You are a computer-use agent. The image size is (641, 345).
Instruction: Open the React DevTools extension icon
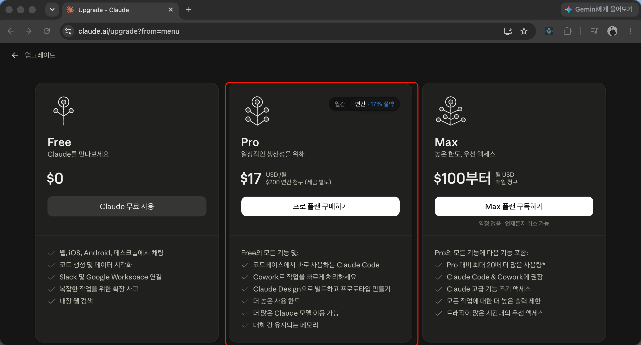(549, 31)
